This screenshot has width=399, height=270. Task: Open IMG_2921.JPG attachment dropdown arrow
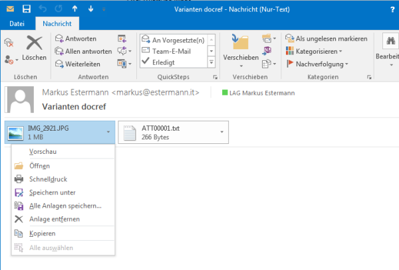[108, 132]
